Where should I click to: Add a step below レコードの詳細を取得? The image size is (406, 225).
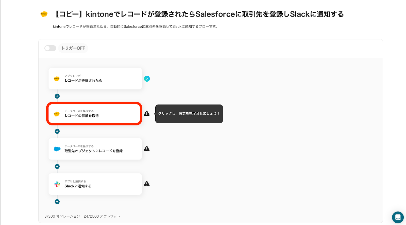point(57,131)
